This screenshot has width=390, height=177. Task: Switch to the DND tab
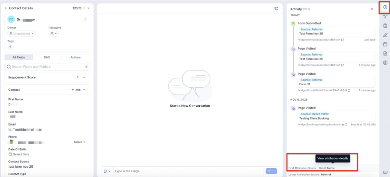pos(47,57)
